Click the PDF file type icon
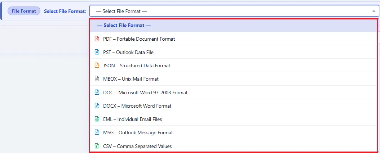 (97, 39)
